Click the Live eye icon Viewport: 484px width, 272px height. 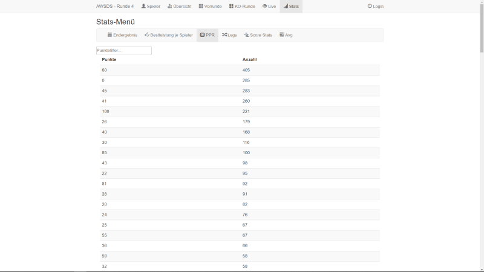[264, 6]
